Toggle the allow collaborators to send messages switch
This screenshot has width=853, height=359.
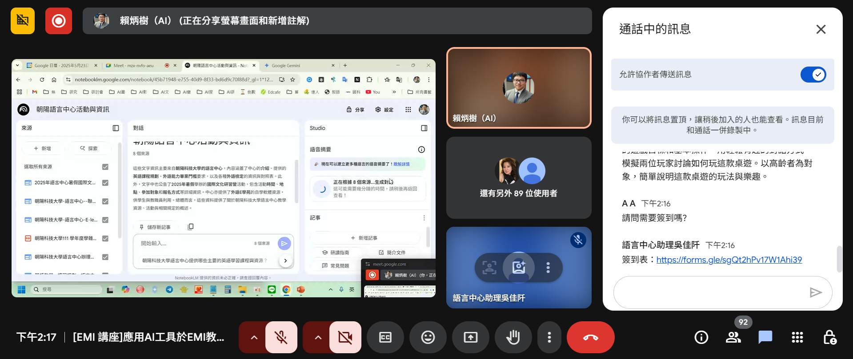pyautogui.click(x=813, y=75)
